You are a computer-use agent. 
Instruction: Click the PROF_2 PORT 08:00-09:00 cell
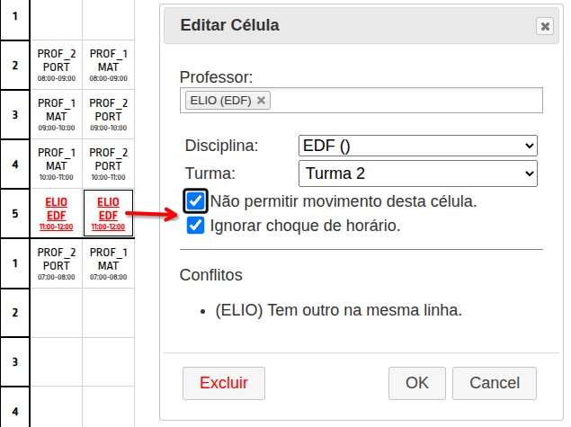point(56,66)
